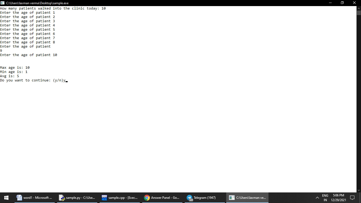
Task: Open the Action Center notifications icon
Action: point(352,198)
